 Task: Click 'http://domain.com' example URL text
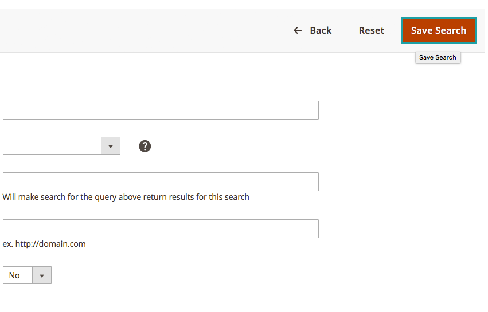click(50, 244)
